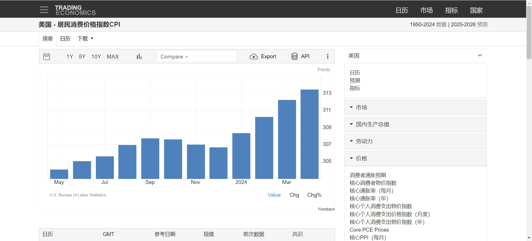Show chart as Chg
Image resolution: width=532 pixels, height=241 pixels.
click(294, 195)
